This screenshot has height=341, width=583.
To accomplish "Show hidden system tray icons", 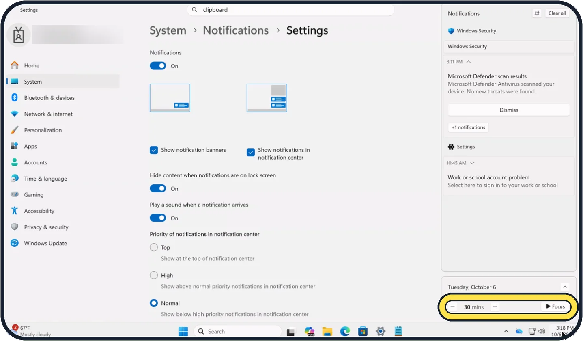I will (506, 332).
